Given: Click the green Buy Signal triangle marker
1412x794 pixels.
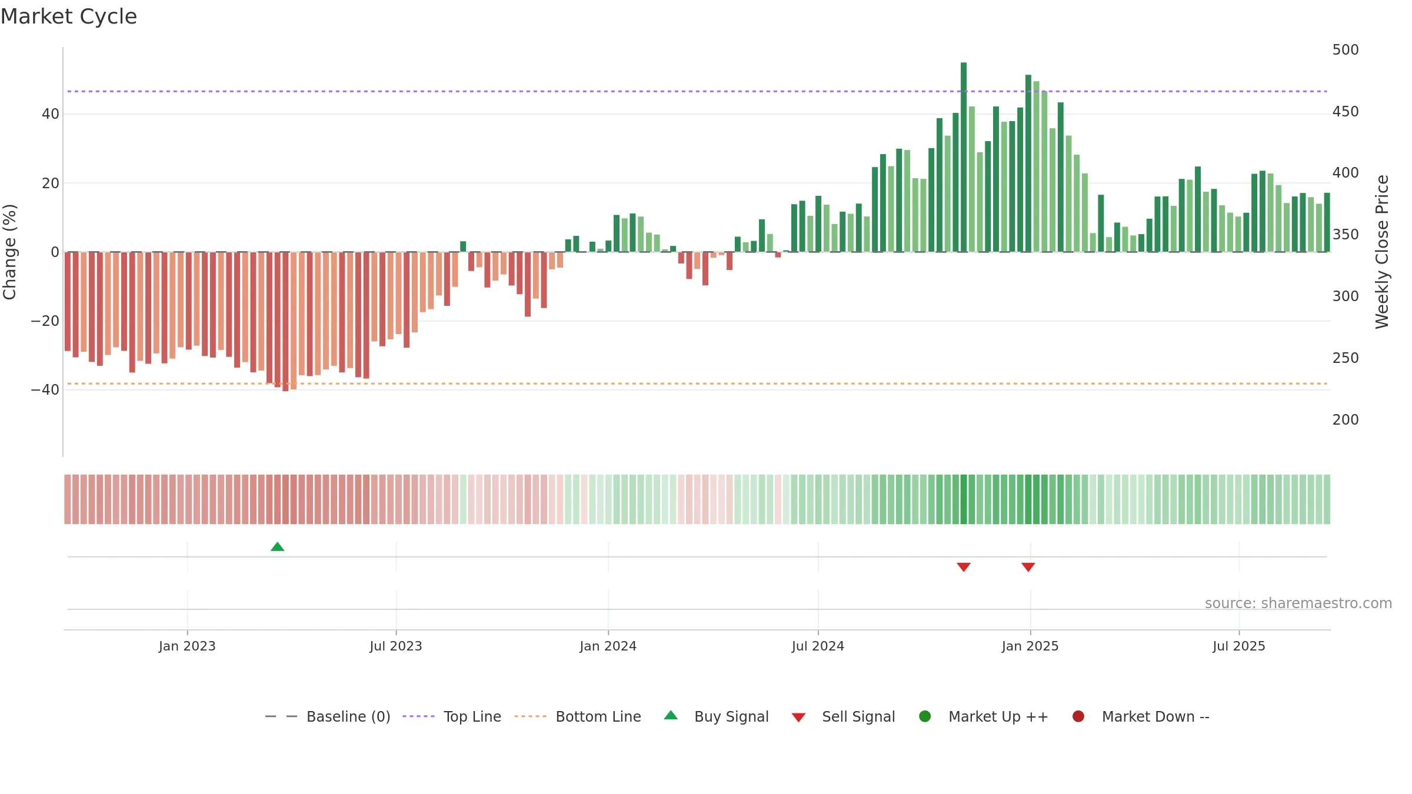Looking at the screenshot, I should [277, 547].
